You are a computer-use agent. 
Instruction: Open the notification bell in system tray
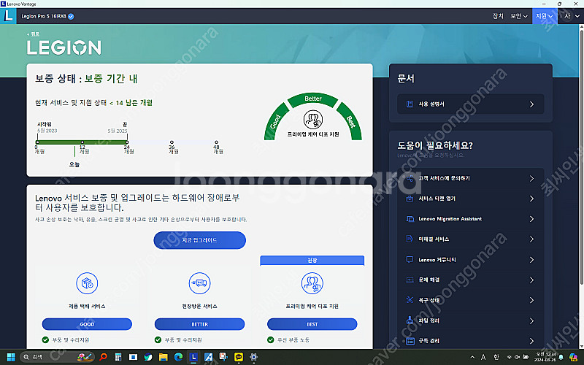point(561,357)
